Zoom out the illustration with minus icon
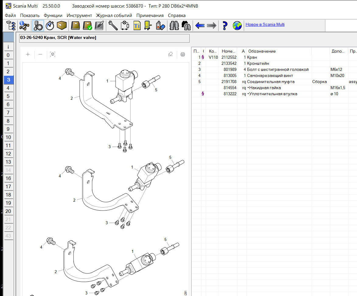The height and width of the screenshot is (296, 357). click(40, 54)
